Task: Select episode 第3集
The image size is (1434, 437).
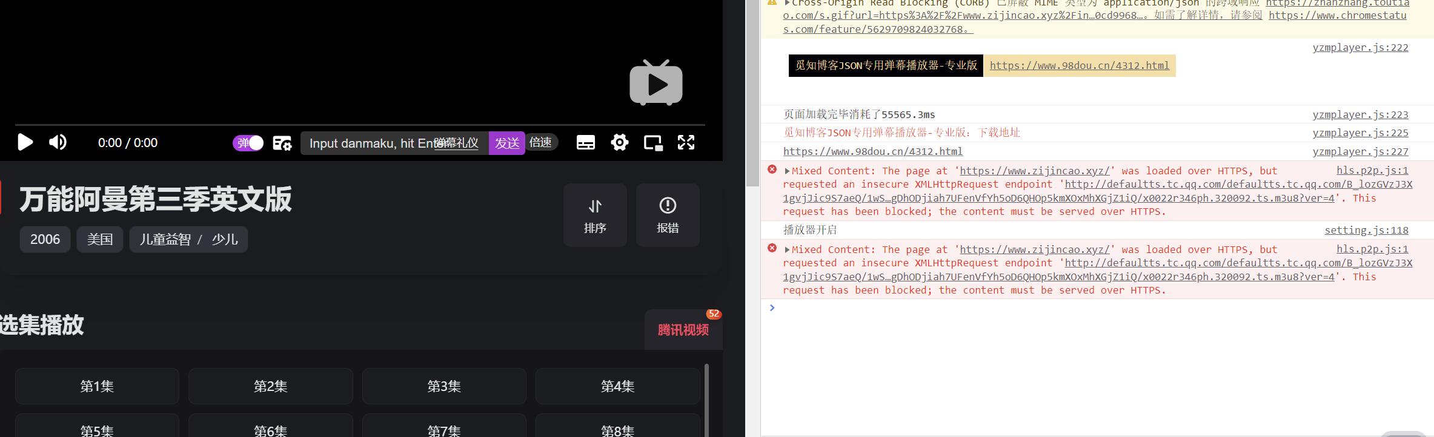Action: 444,386
